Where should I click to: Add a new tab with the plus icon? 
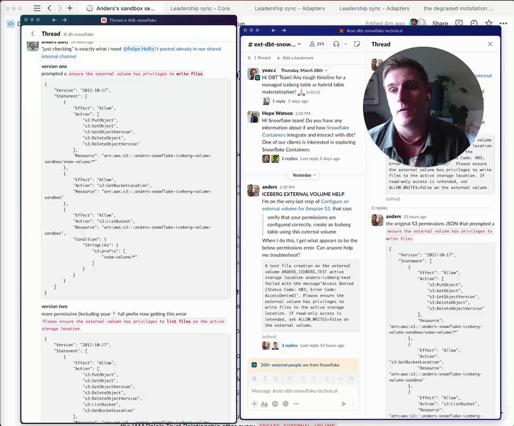70,8
